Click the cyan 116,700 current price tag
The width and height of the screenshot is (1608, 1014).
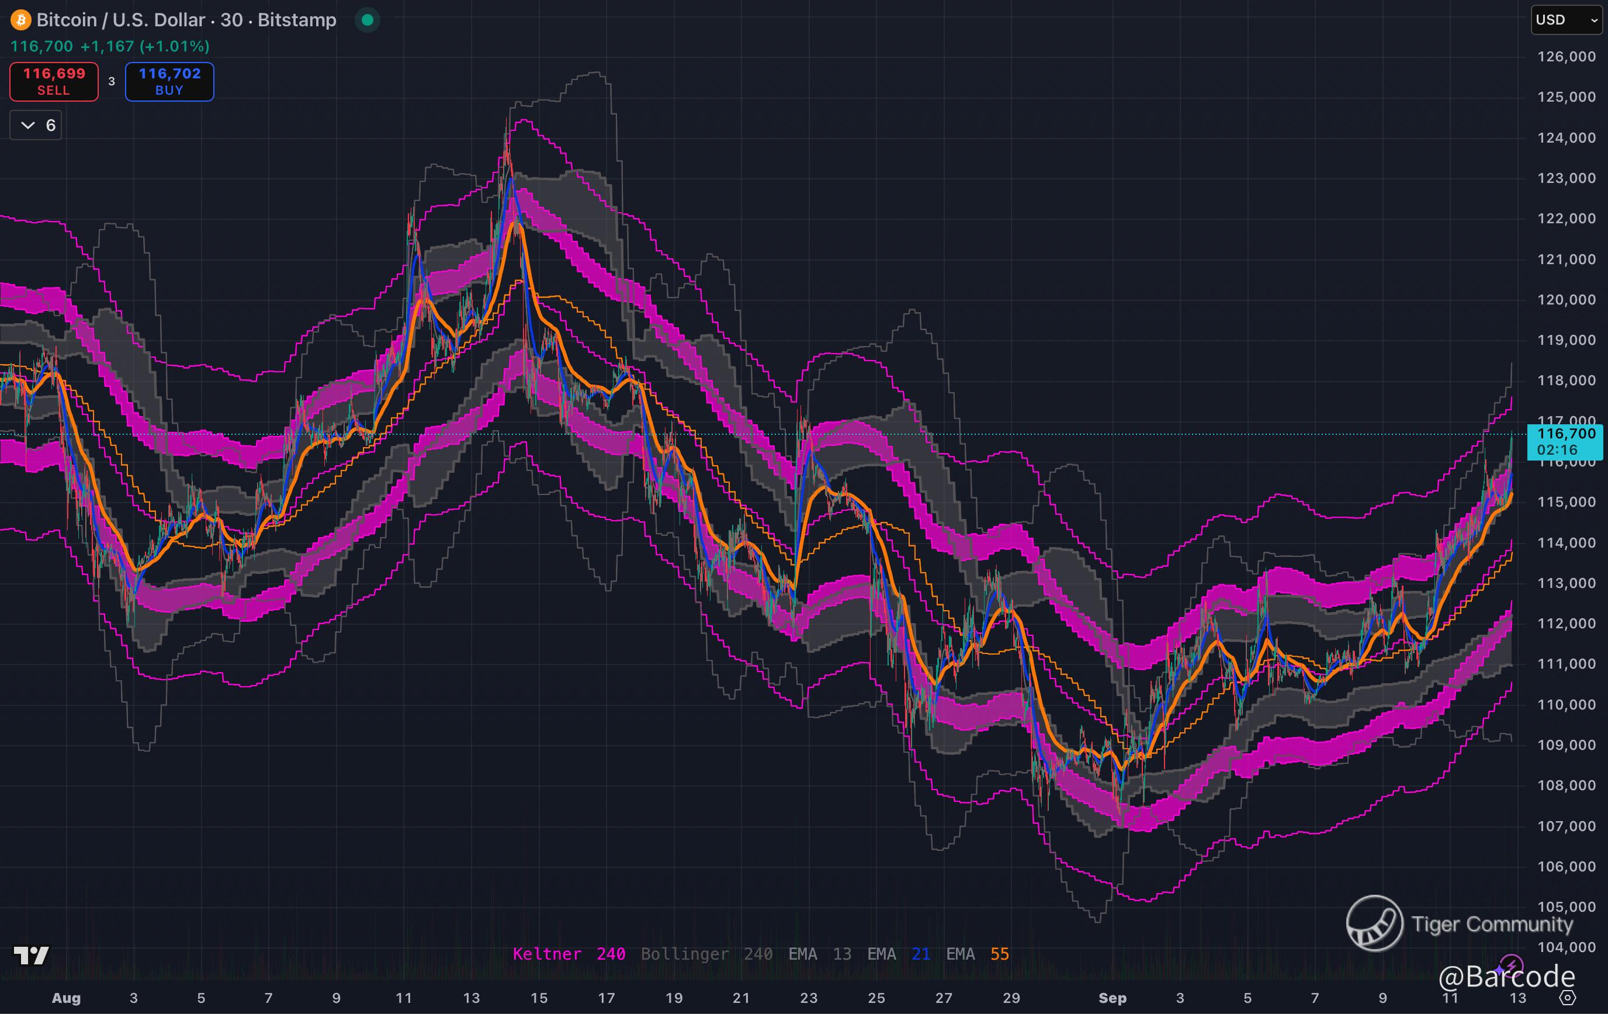[1565, 441]
